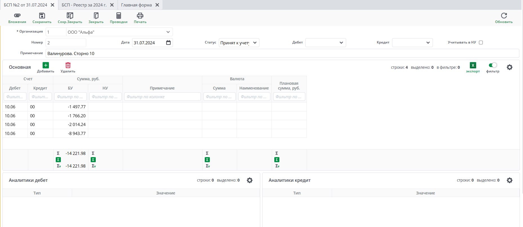Screen dimensions: 523x227
Task: Open Аналитики дебет settings gear
Action: click(x=250, y=180)
